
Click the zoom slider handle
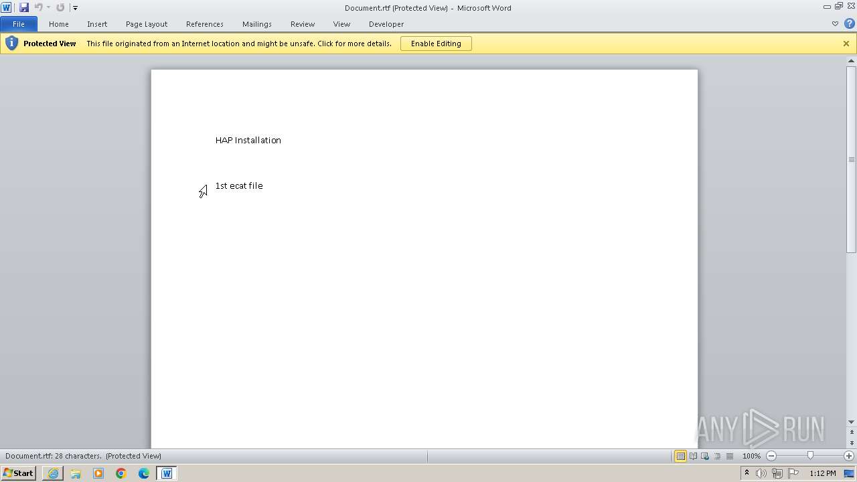click(x=810, y=456)
